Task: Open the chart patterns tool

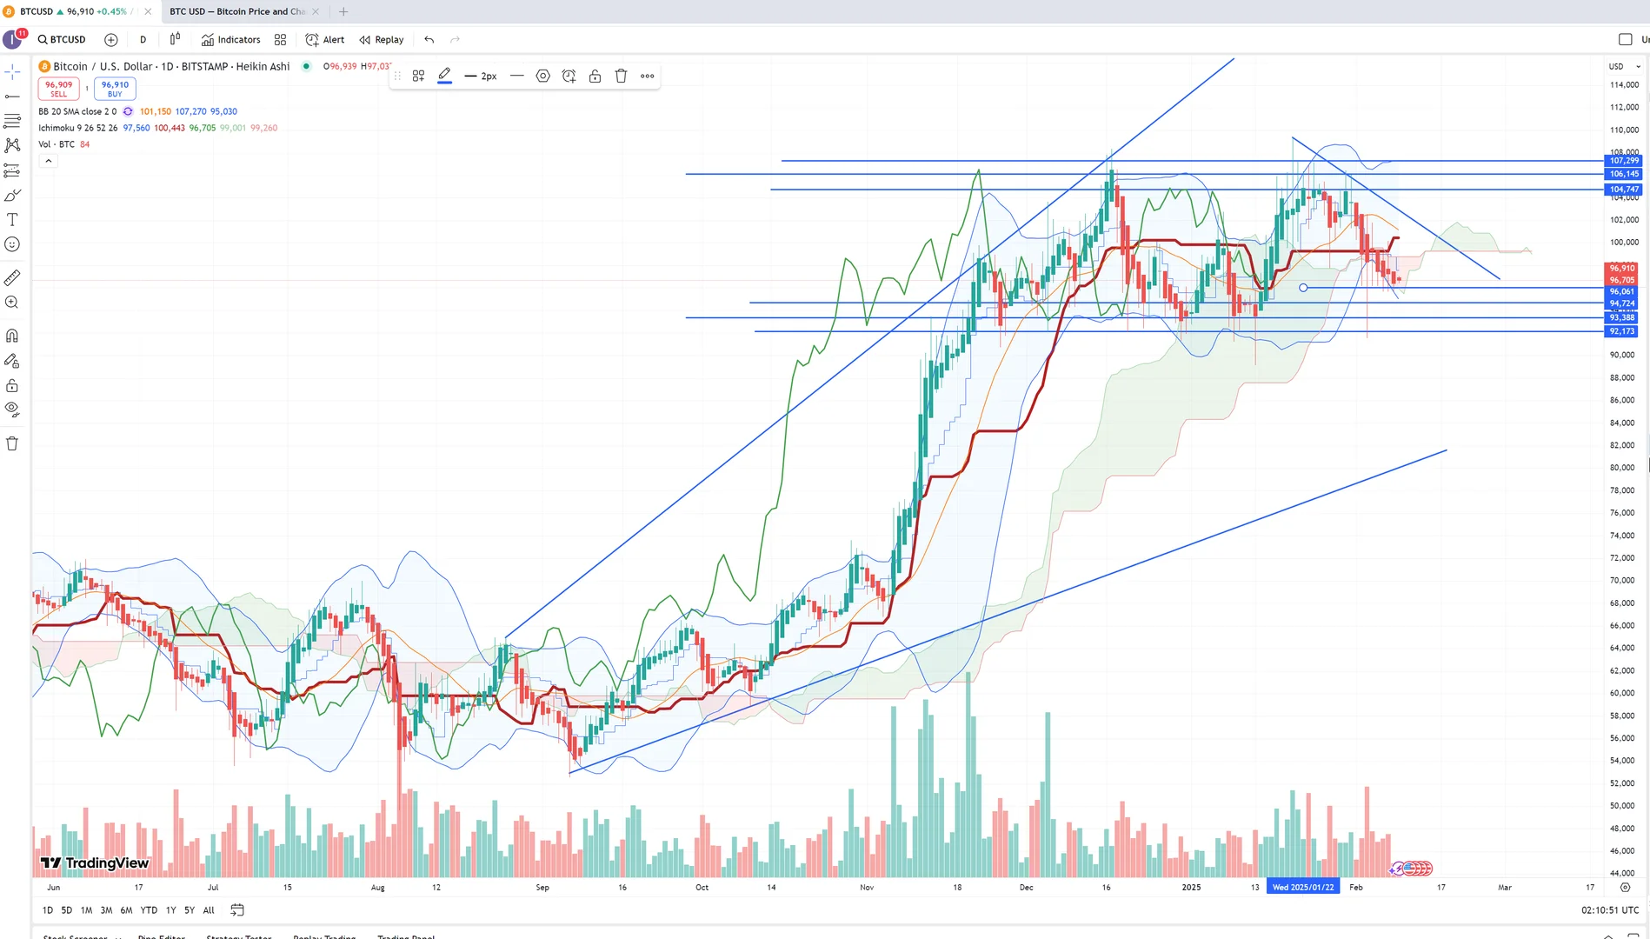Action: pos(12,145)
